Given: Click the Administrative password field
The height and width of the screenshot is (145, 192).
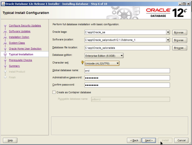Looking at the screenshot, I should [127, 78].
